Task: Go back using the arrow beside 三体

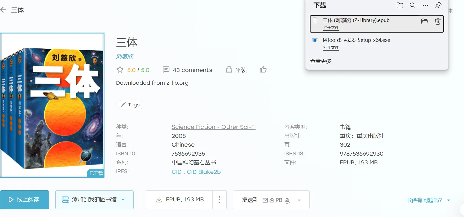Action: (3, 10)
